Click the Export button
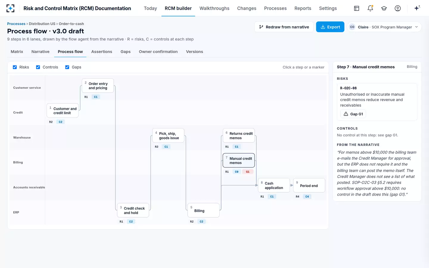Screen dimensions: 429x268 tap(330, 27)
